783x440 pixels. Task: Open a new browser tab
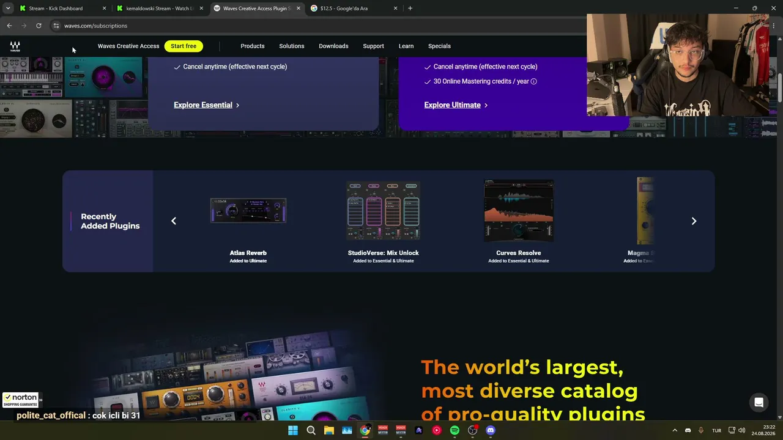[x=410, y=9]
